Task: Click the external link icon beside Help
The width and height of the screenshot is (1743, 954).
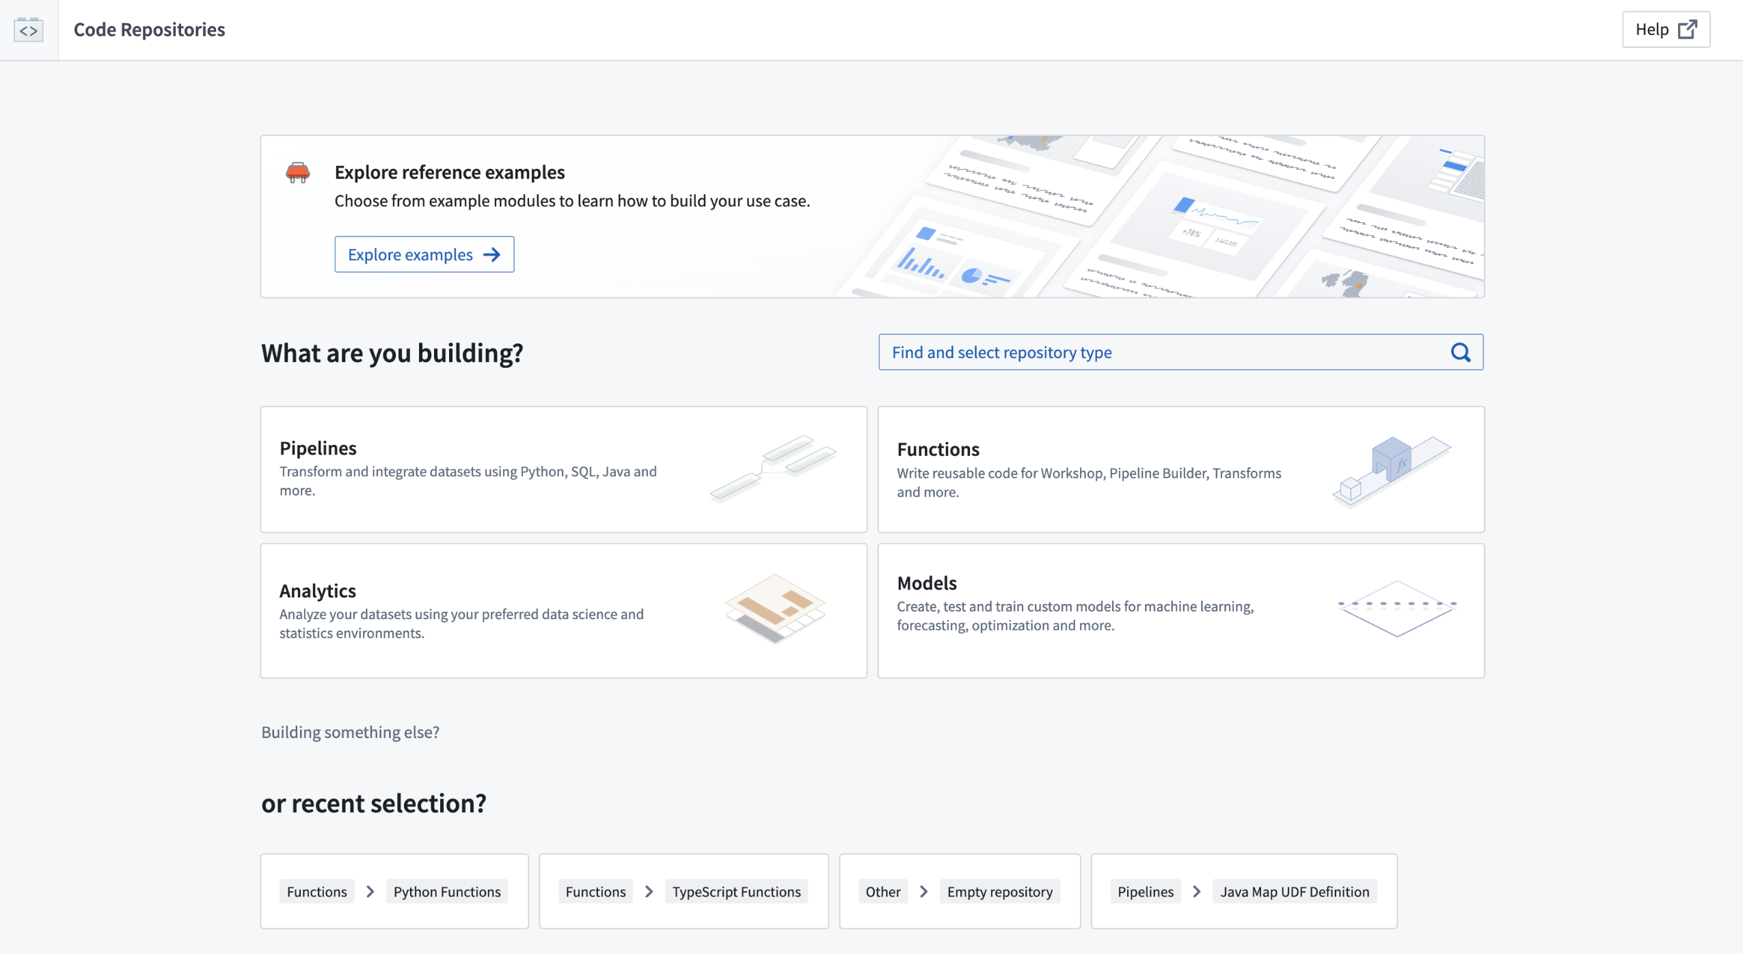Action: click(x=1688, y=29)
